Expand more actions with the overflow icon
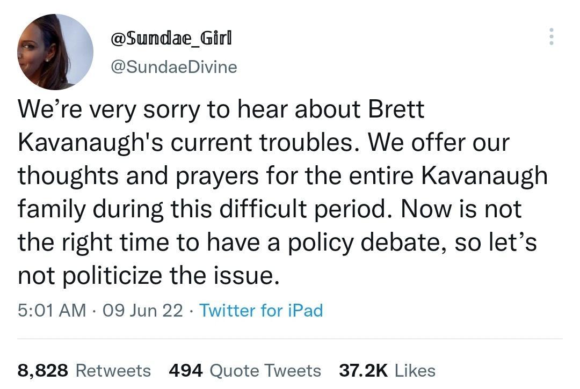 pos(551,36)
